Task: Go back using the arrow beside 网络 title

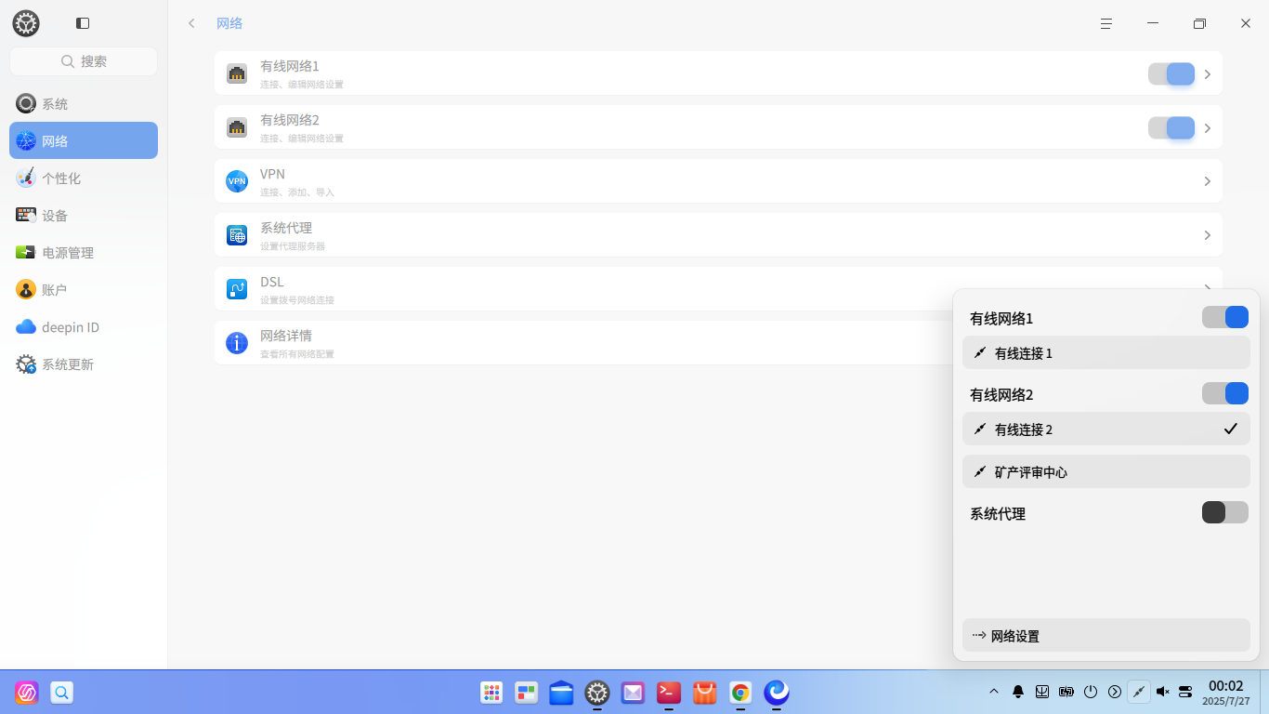Action: (191, 23)
